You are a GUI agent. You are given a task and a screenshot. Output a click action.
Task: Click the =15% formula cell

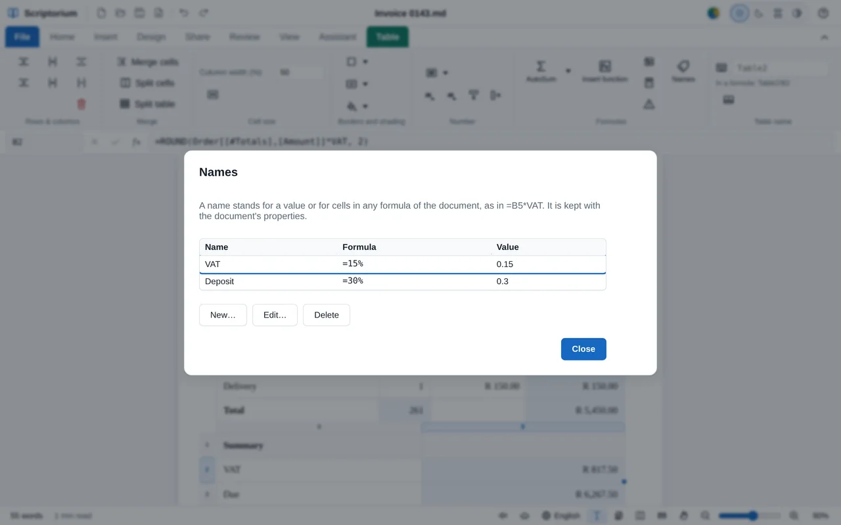coord(414,264)
